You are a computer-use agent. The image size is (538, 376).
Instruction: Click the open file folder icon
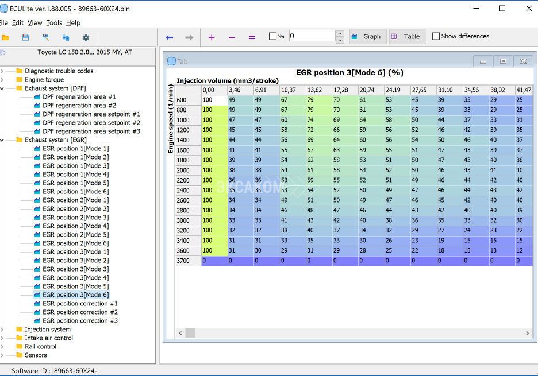point(6,37)
